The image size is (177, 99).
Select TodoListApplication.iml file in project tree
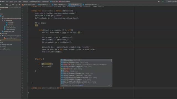click(6, 45)
